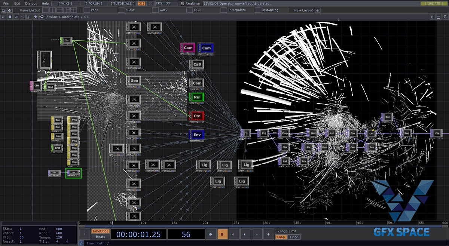Click the orange power toggle icon

(x=141, y=3)
